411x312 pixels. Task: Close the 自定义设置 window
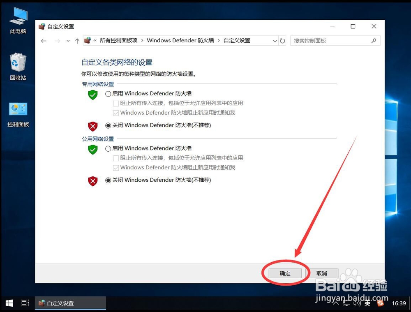(x=374, y=26)
